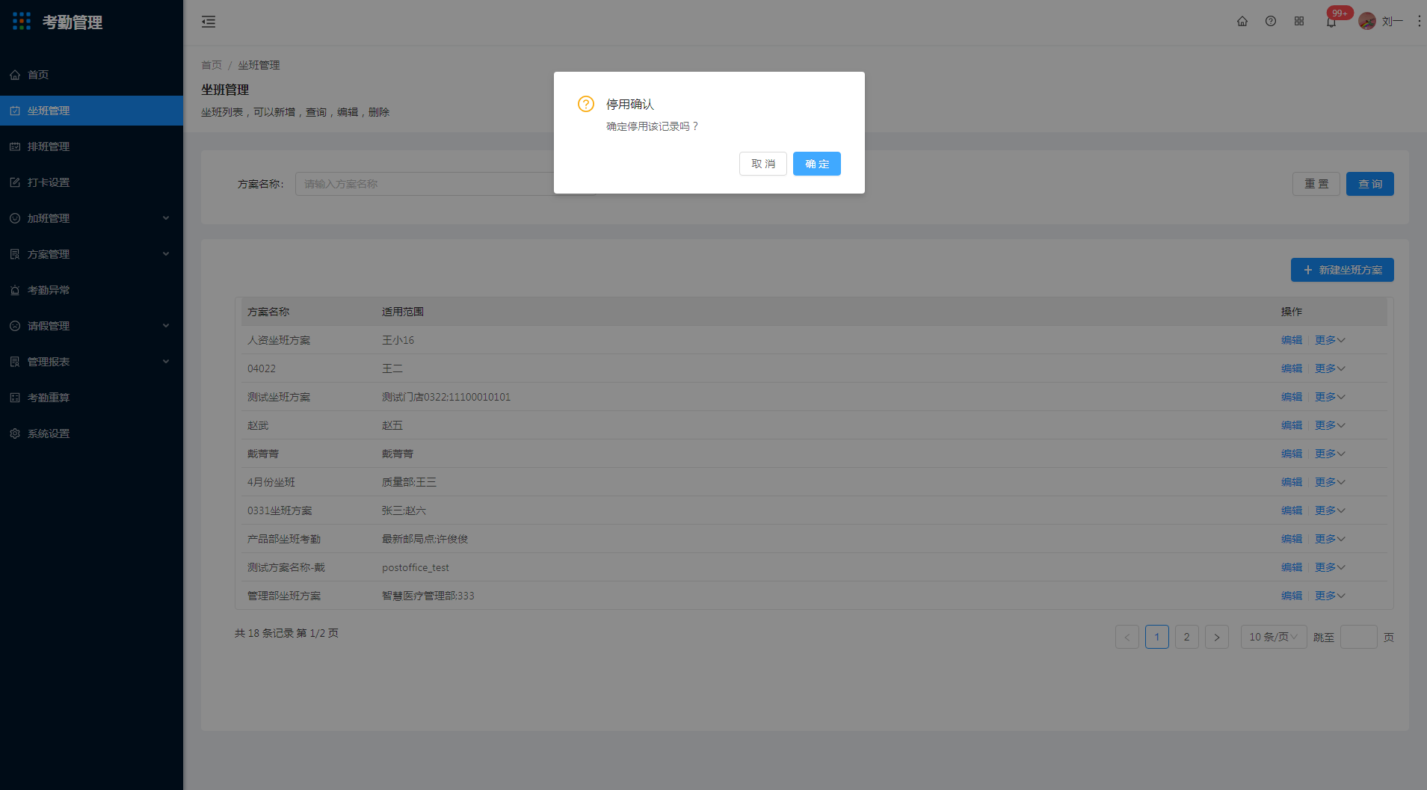
Task: Edit the 人资坐班方案 row
Action: (x=1292, y=340)
